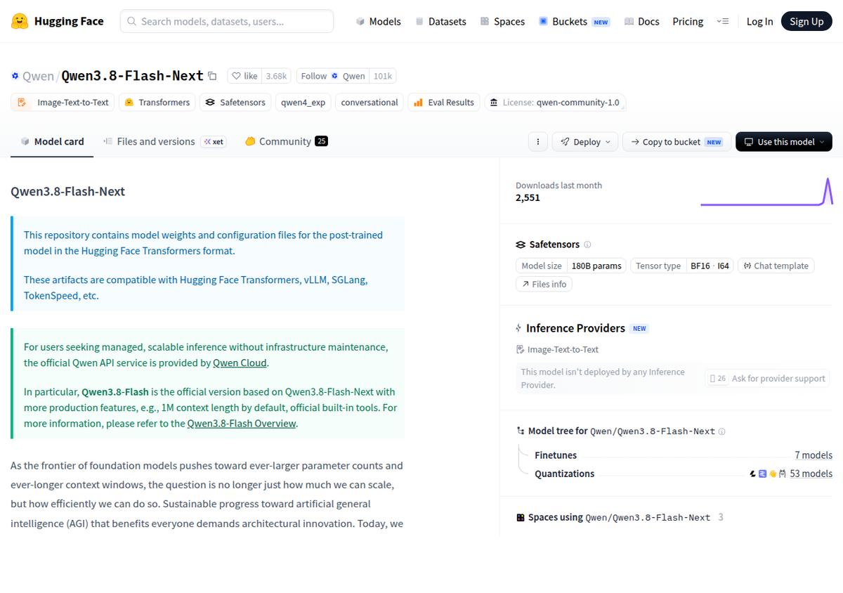Viewport: 843px width, 593px height.
Task: Open Files info button
Action: coord(544,285)
